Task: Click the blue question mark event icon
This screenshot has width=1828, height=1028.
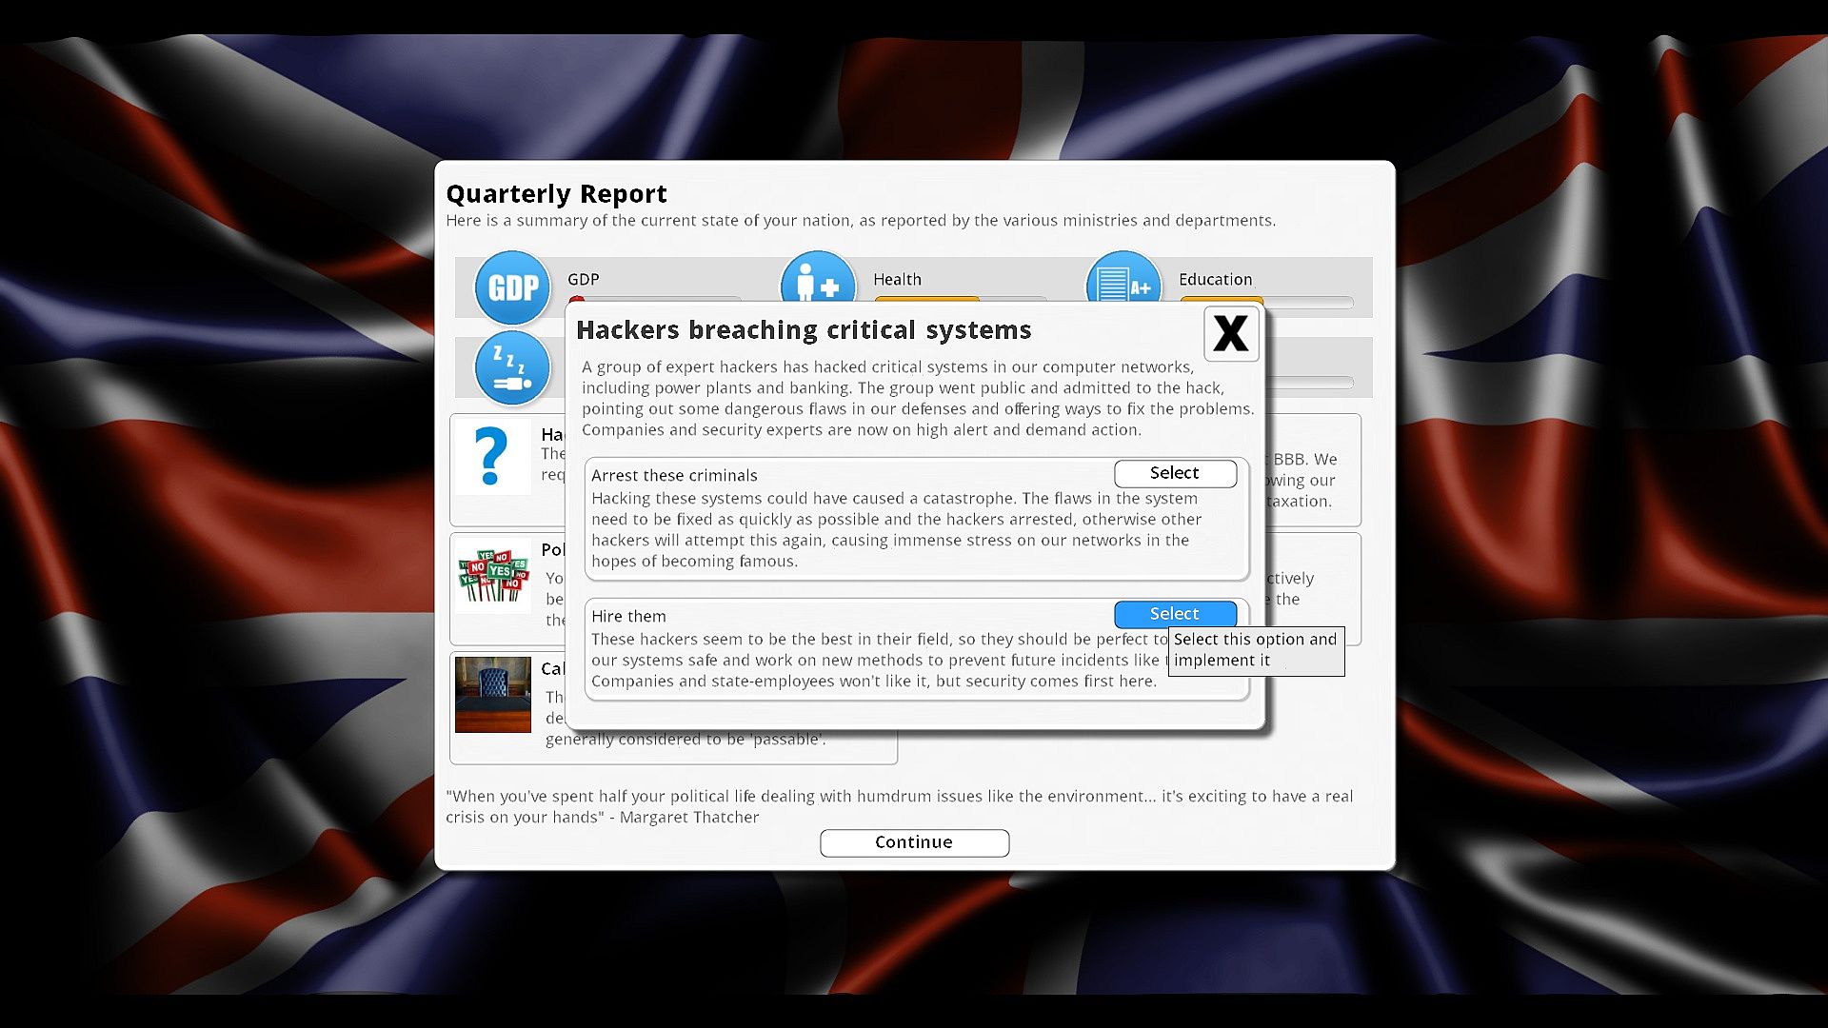Action: click(491, 457)
